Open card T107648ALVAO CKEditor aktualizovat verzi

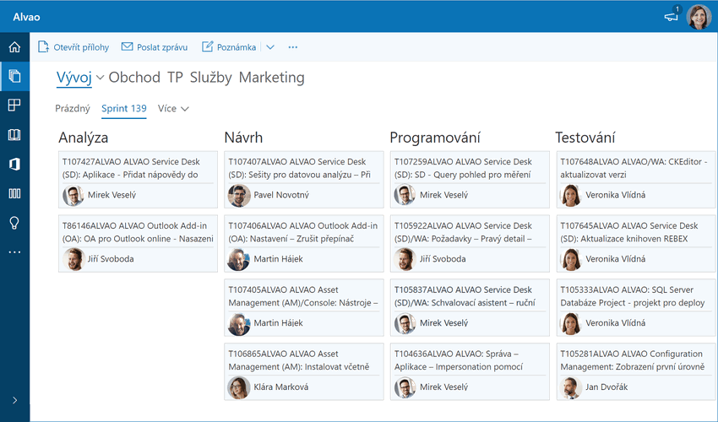click(x=636, y=180)
